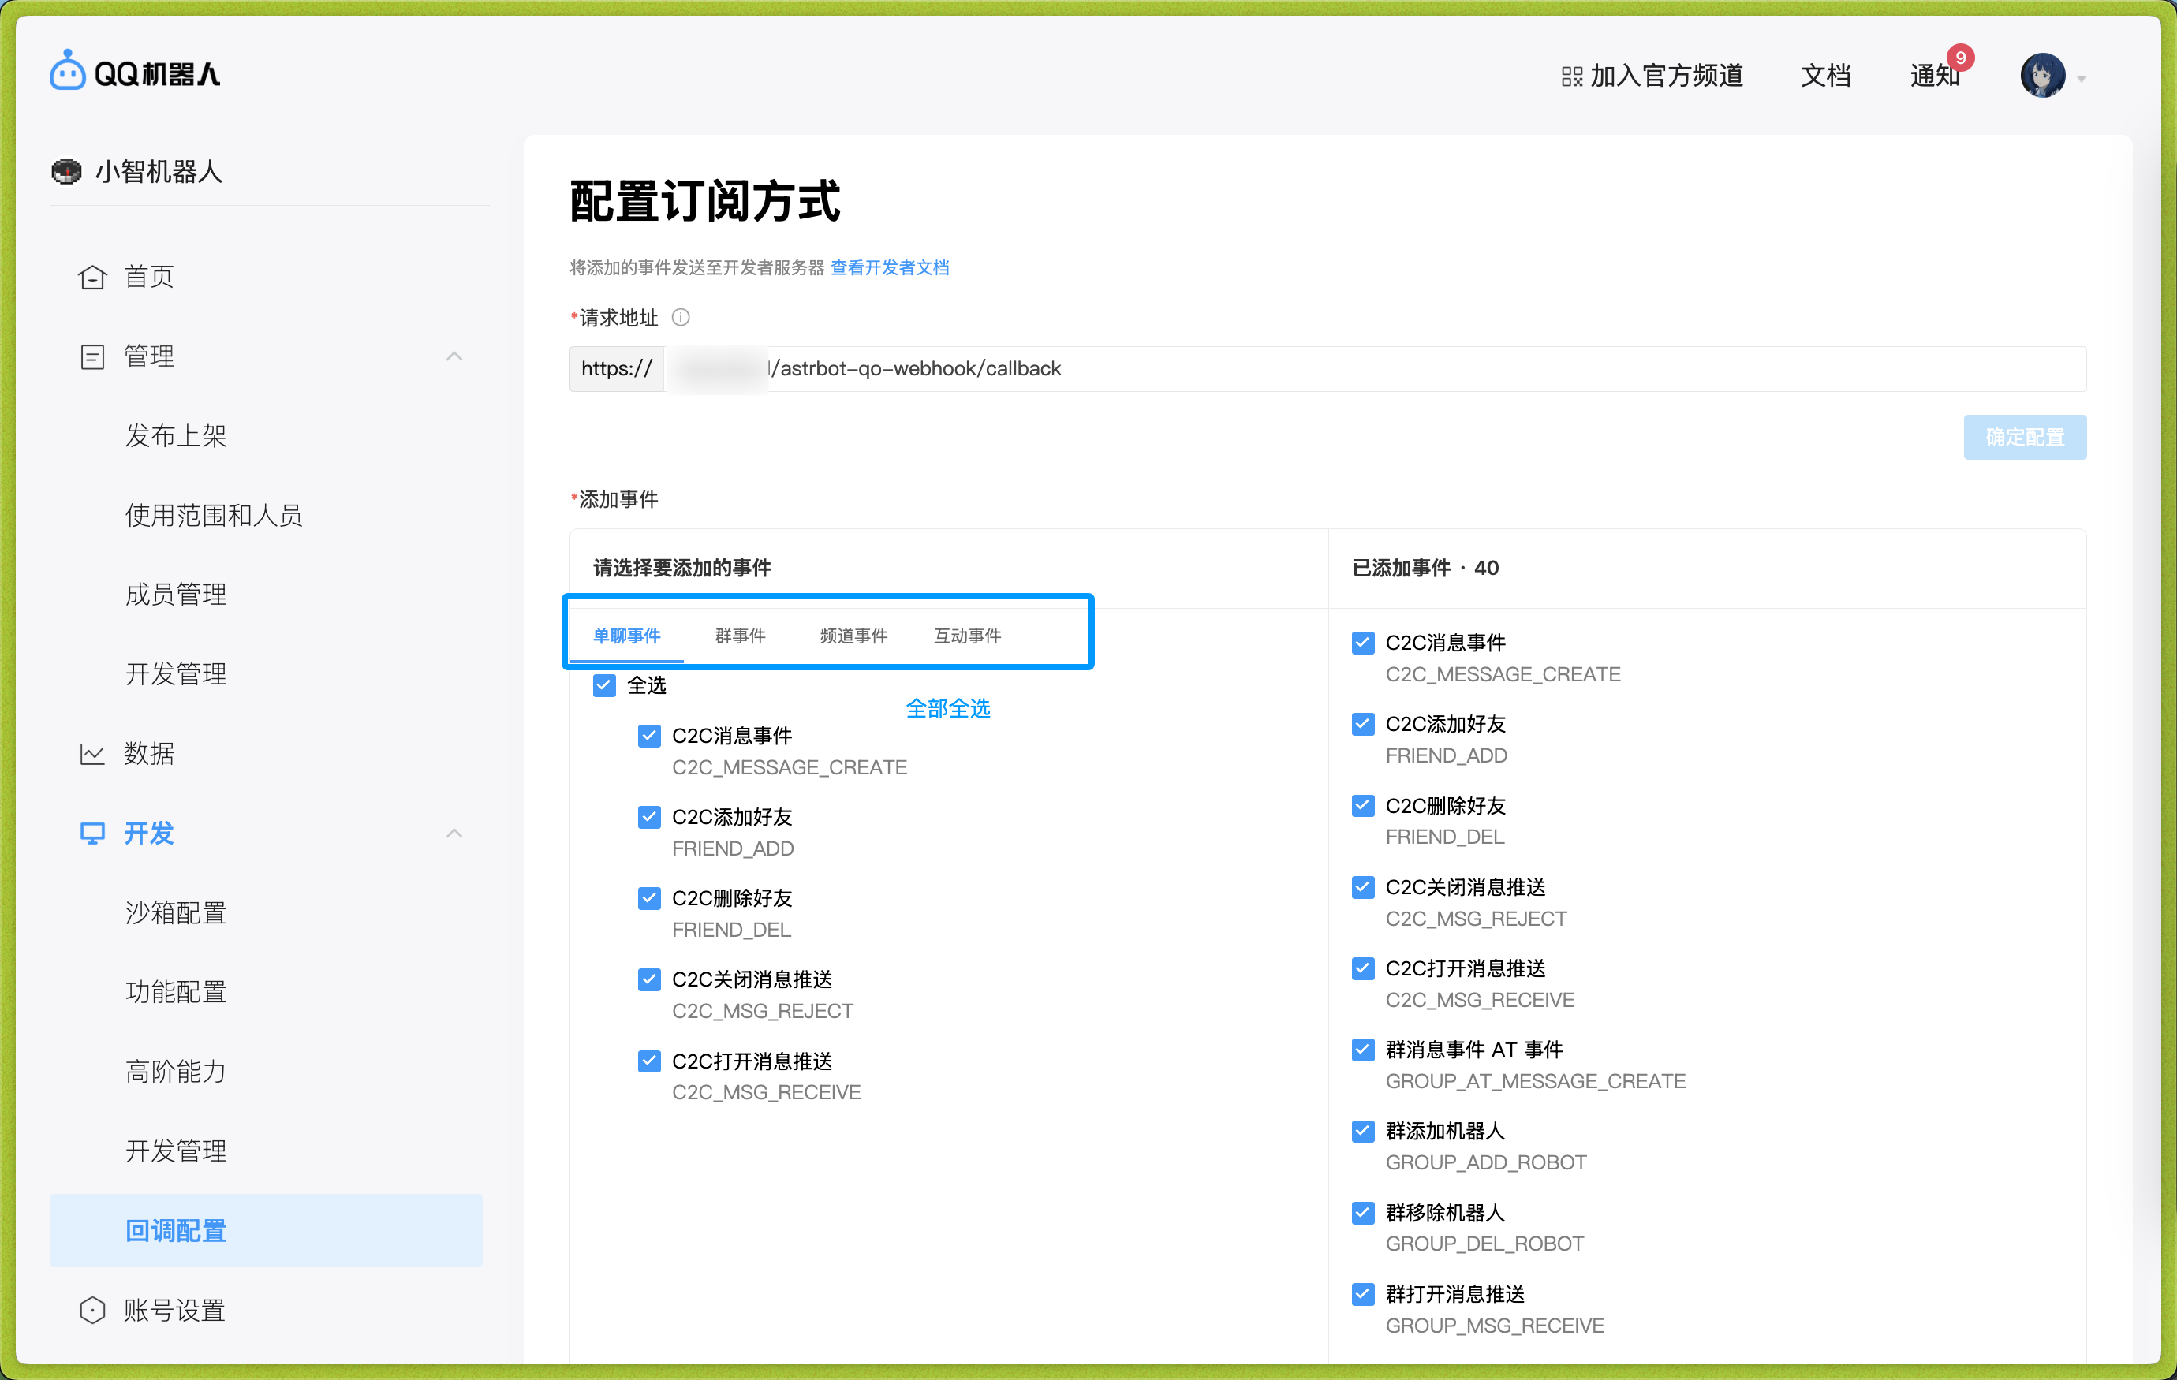Open the user avatar dropdown arrow
Viewport: 2177px width, 1380px height.
pyautogui.click(x=2082, y=79)
